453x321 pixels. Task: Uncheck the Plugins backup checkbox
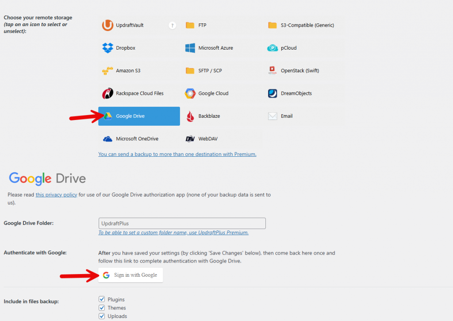tap(102, 299)
